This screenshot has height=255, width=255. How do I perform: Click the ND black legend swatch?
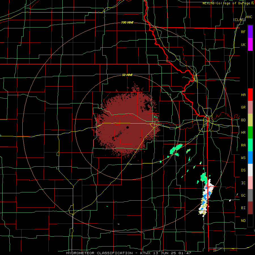tap(250, 220)
